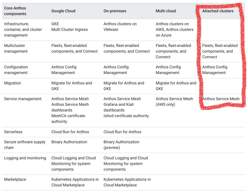Select On-premises 'Cloud Logging and Cloud Monitoring' cell

click(x=126, y=164)
